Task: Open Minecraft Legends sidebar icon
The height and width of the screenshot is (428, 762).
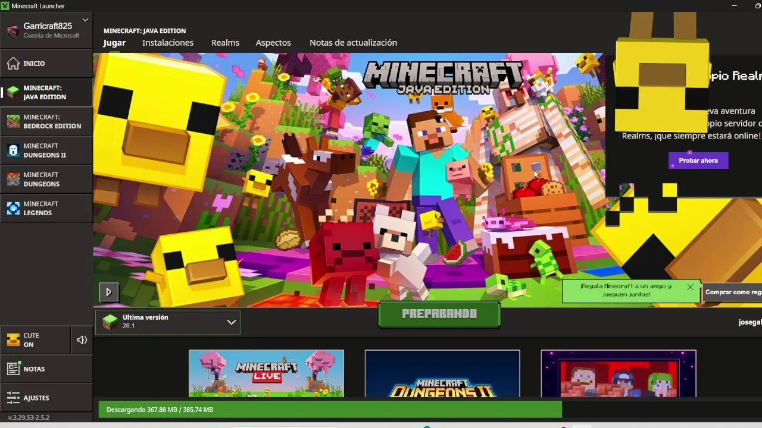Action: pyautogui.click(x=13, y=209)
